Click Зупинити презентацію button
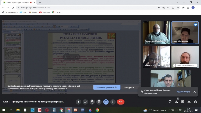Screen dimensions: 201x113 pyautogui.click(x=107, y=87)
